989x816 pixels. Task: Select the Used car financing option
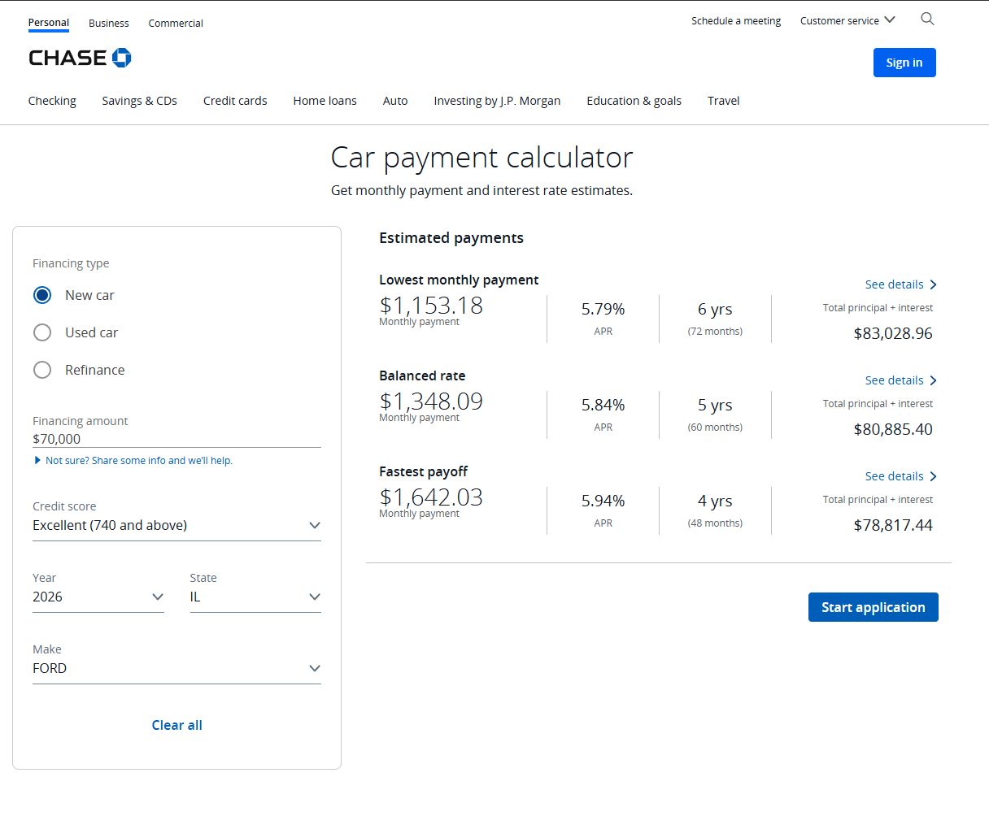(x=42, y=332)
